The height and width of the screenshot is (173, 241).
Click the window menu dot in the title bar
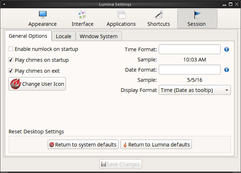click(x=4, y=4)
